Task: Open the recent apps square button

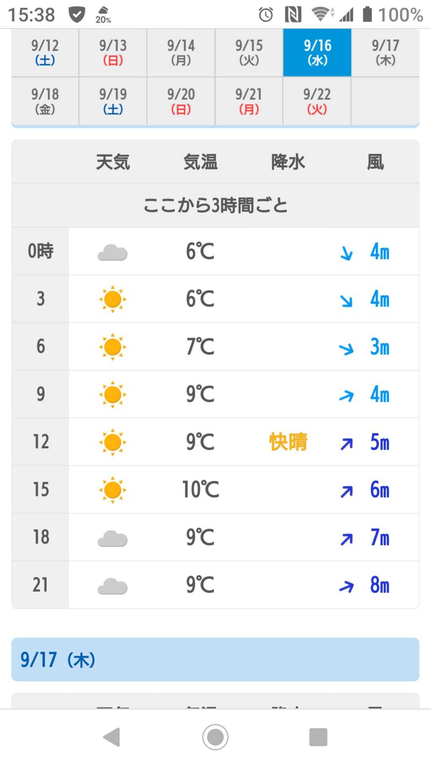Action: tap(318, 737)
